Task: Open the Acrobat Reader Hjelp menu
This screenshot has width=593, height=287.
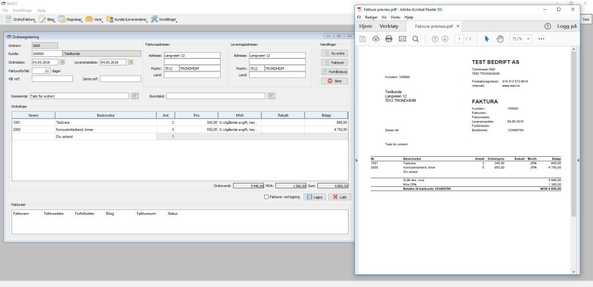Action: pos(409,17)
